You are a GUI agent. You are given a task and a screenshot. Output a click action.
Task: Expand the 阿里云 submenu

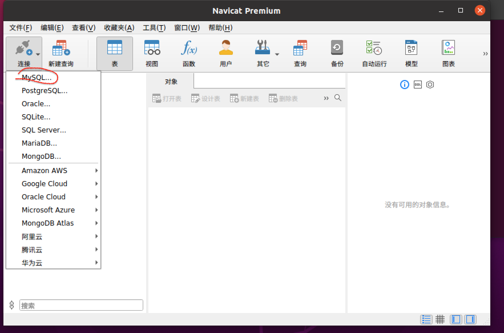(x=53, y=236)
